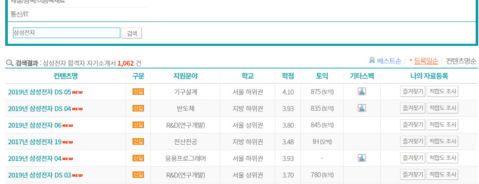Sort results by 등록일순

426,61
